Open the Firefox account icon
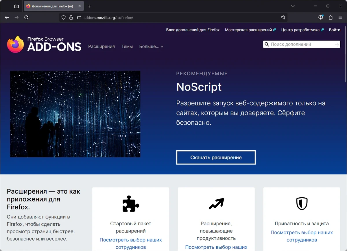 tap(321, 17)
